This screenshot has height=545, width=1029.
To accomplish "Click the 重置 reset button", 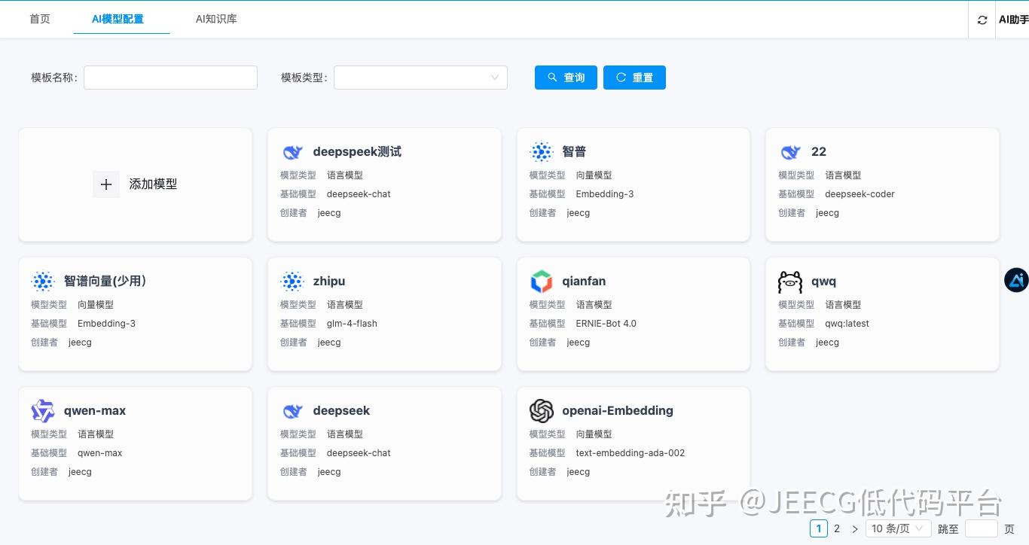I will coord(634,78).
